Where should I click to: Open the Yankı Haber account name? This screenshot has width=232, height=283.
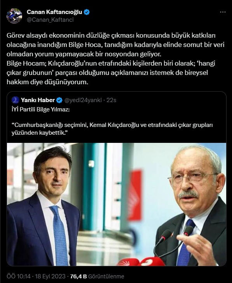click(x=38, y=100)
